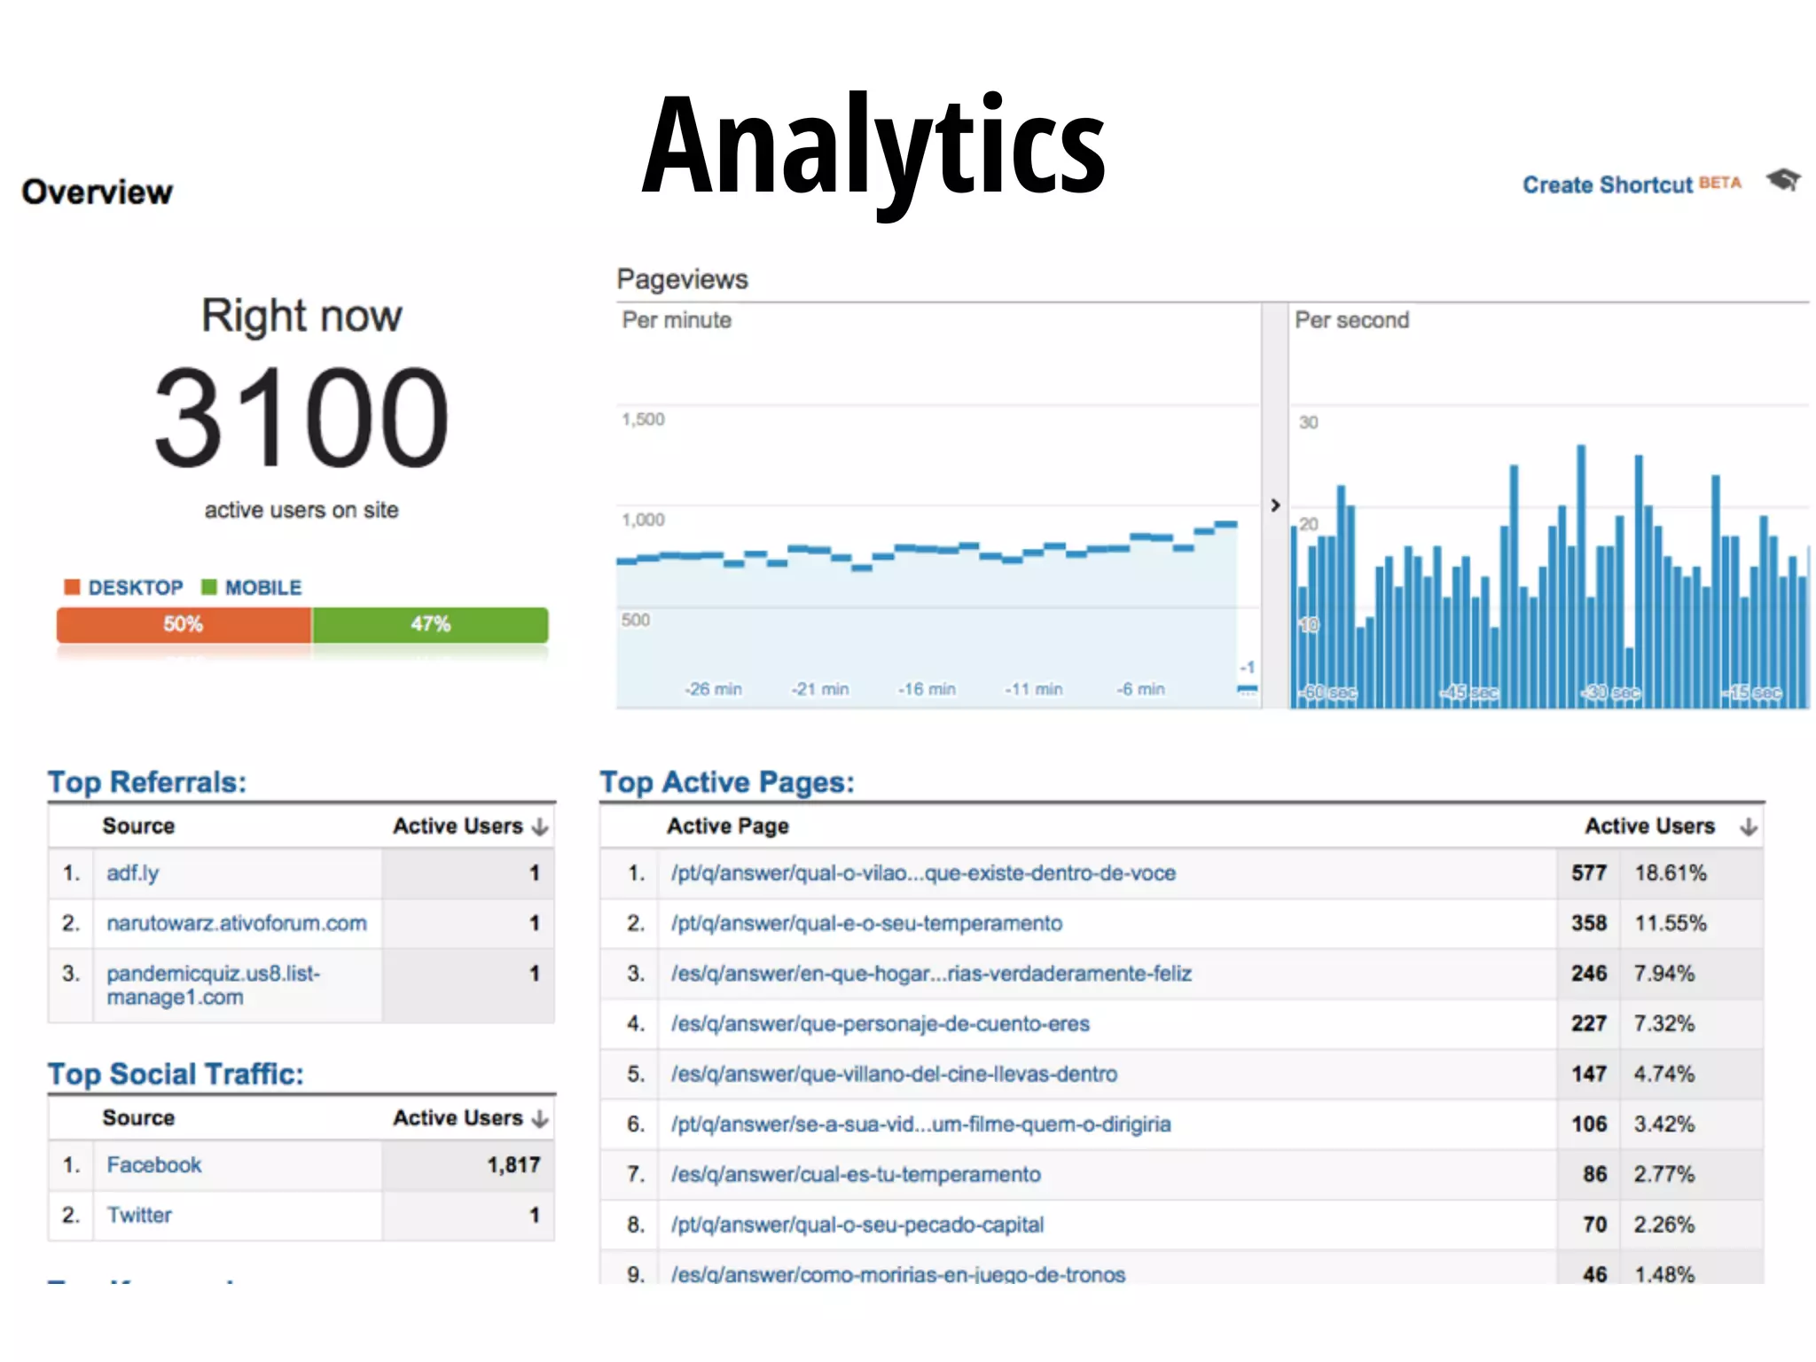This screenshot has height=1362, width=1816.
Task: Open pandemicquiz.us8.list-manage1.com referral
Action: click(x=213, y=985)
